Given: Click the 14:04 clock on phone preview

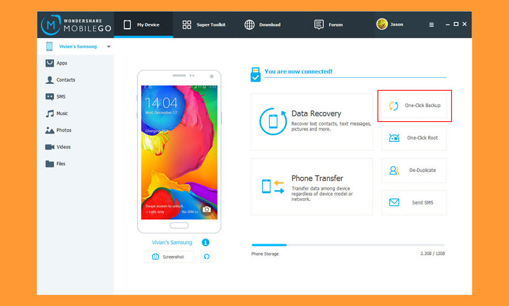Looking at the screenshot, I should coord(161,103).
